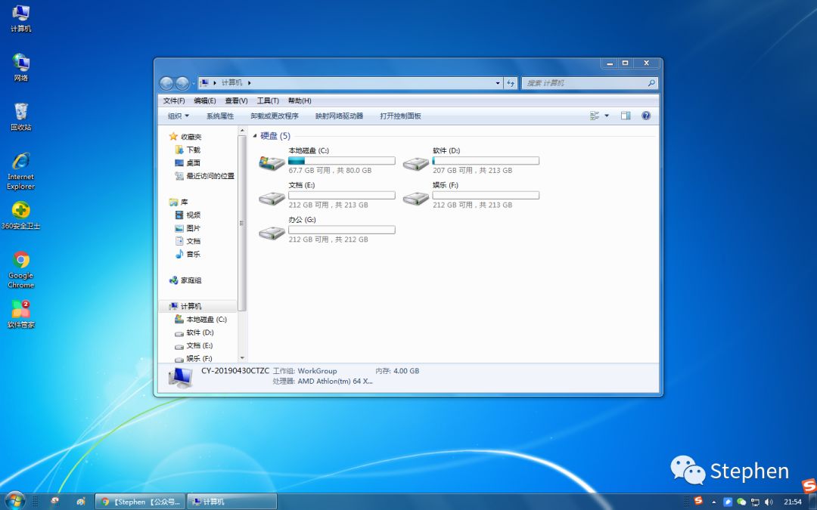Click the taskbar clock 21:54
Image resolution: width=817 pixels, height=510 pixels.
point(793,502)
